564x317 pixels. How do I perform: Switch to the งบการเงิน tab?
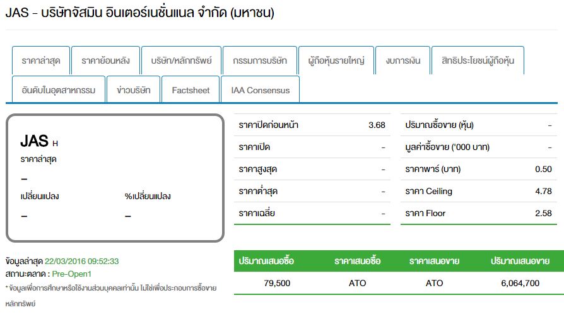pyautogui.click(x=403, y=61)
